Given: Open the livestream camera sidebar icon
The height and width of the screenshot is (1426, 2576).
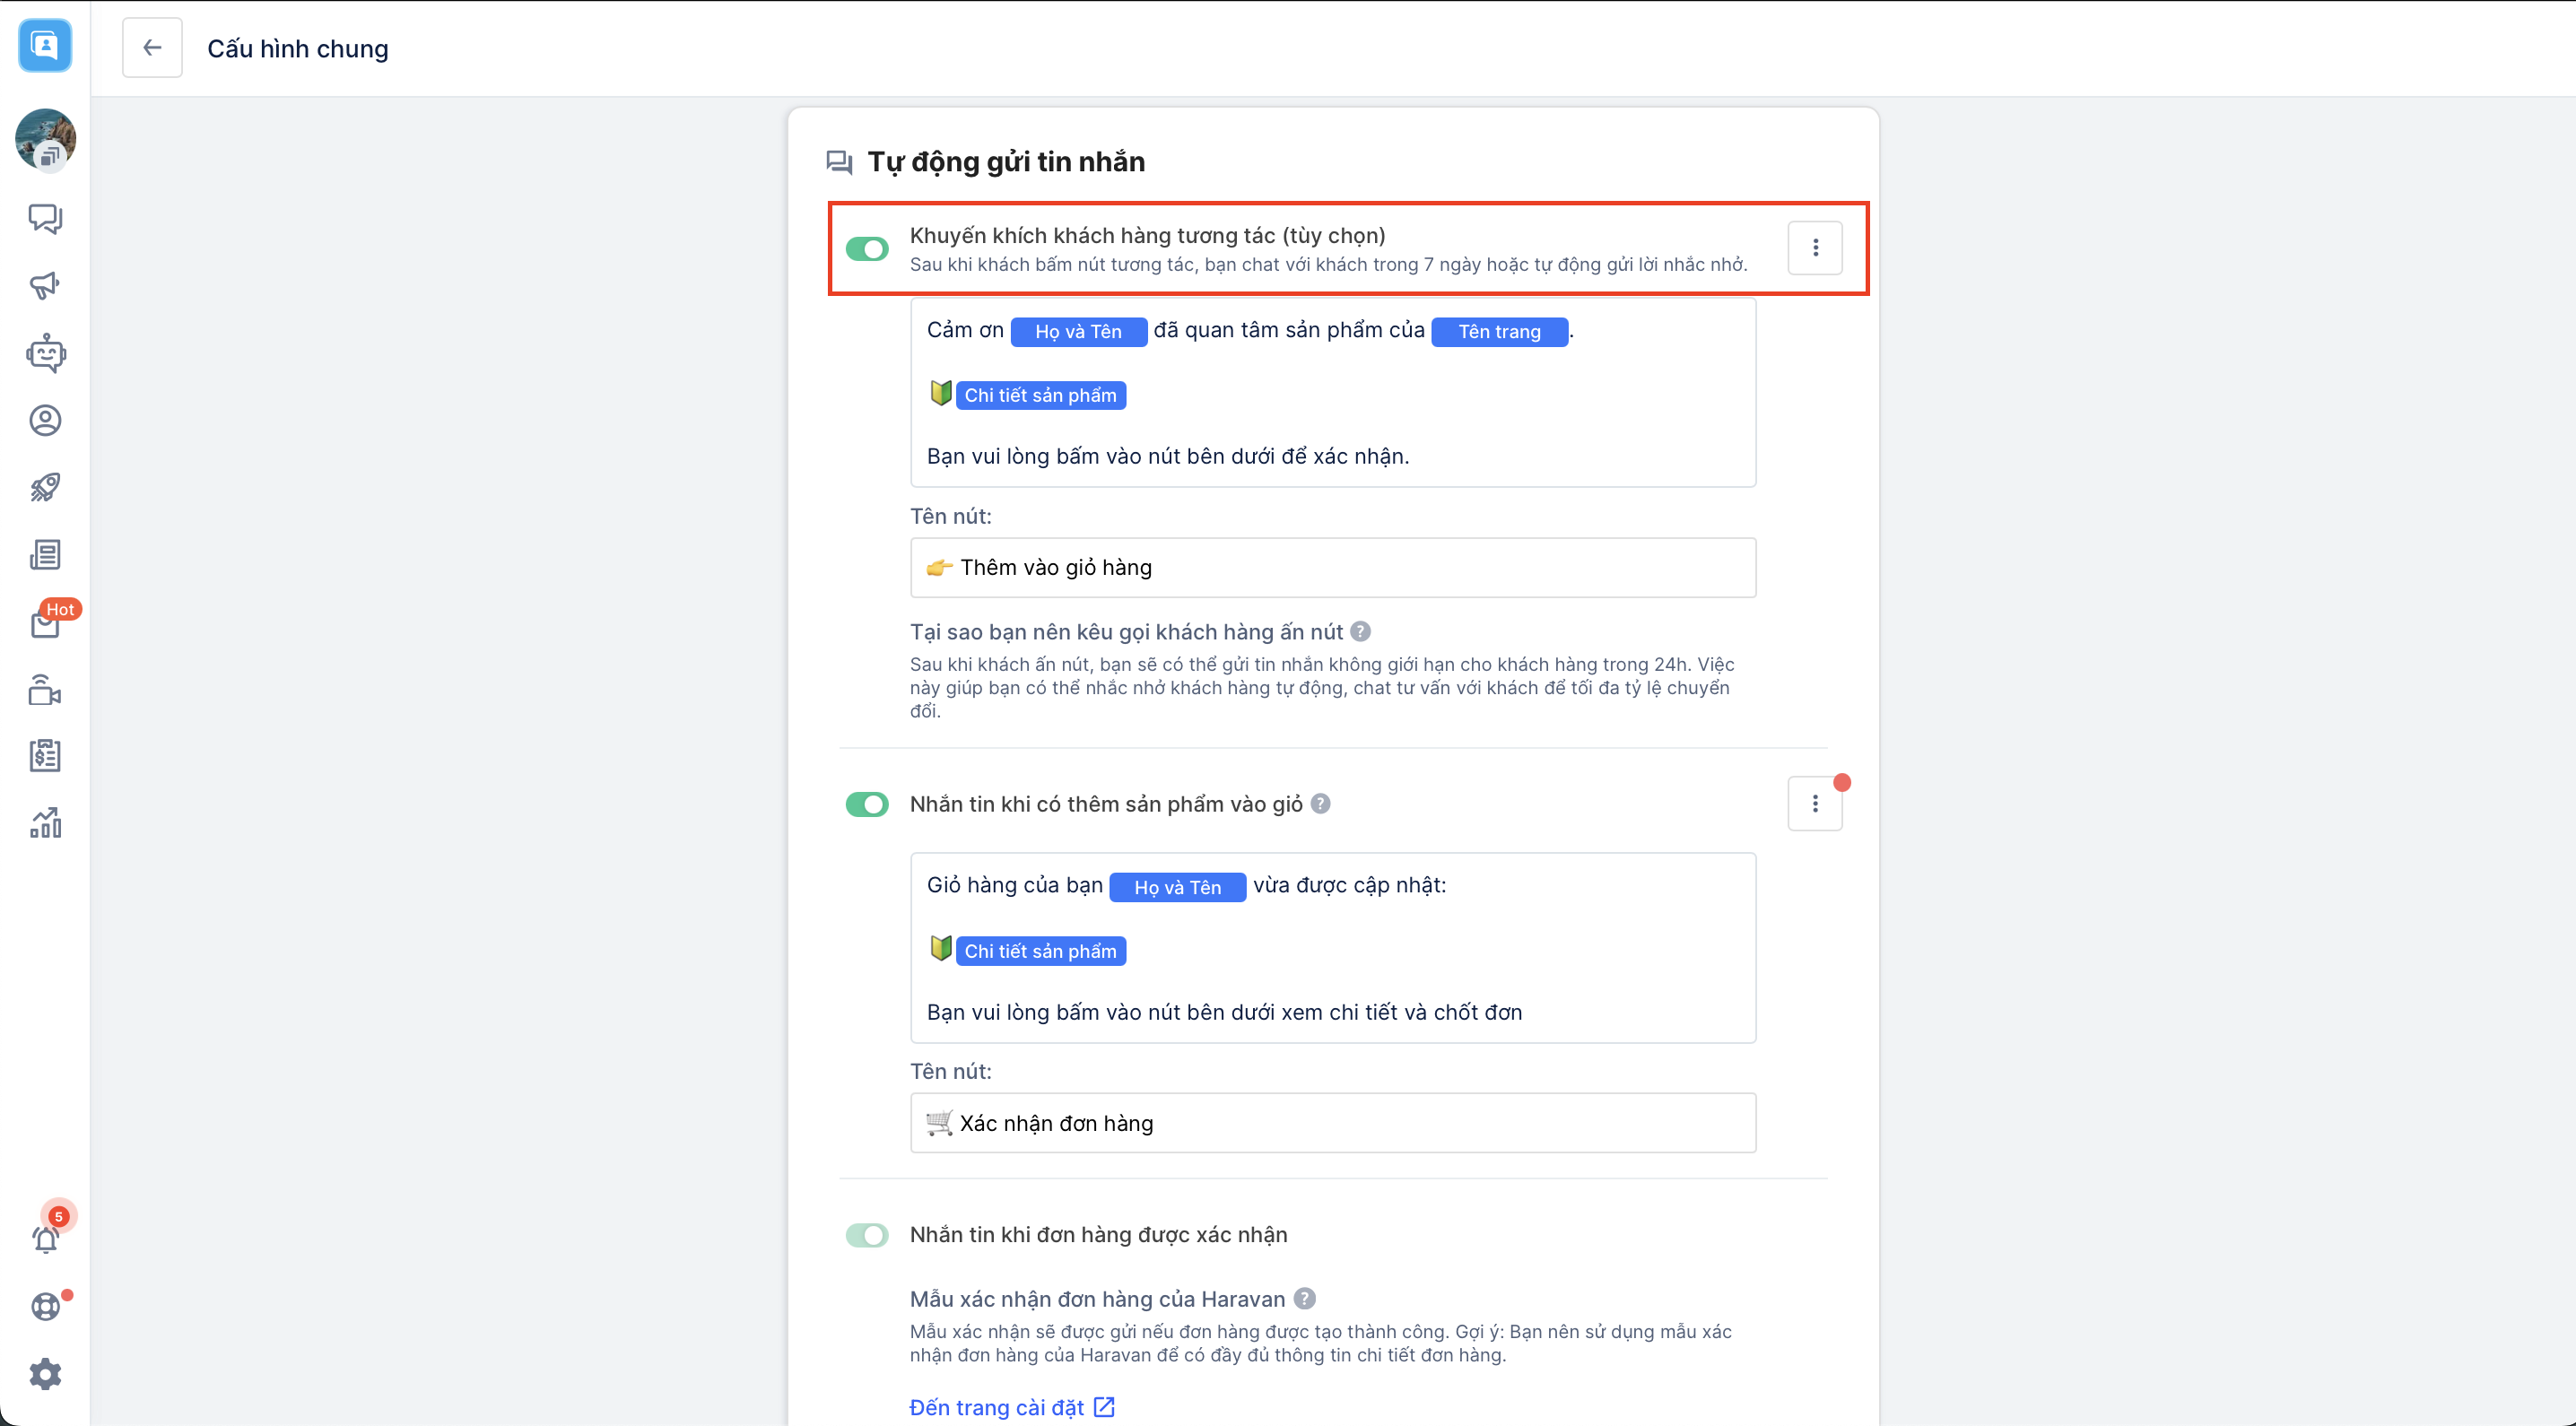Looking at the screenshot, I should pyautogui.click(x=45, y=690).
